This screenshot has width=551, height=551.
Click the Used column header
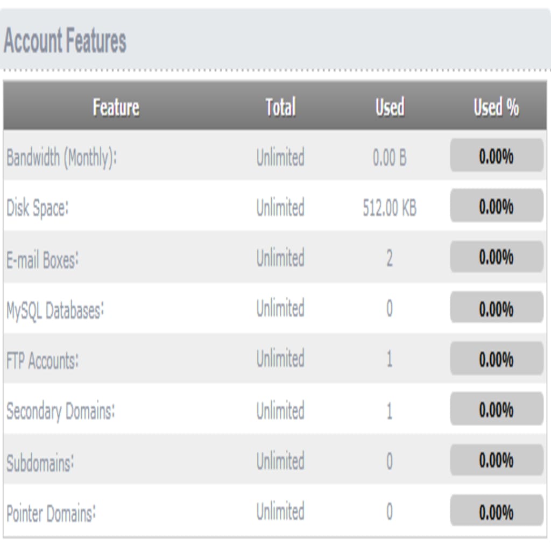(390, 107)
